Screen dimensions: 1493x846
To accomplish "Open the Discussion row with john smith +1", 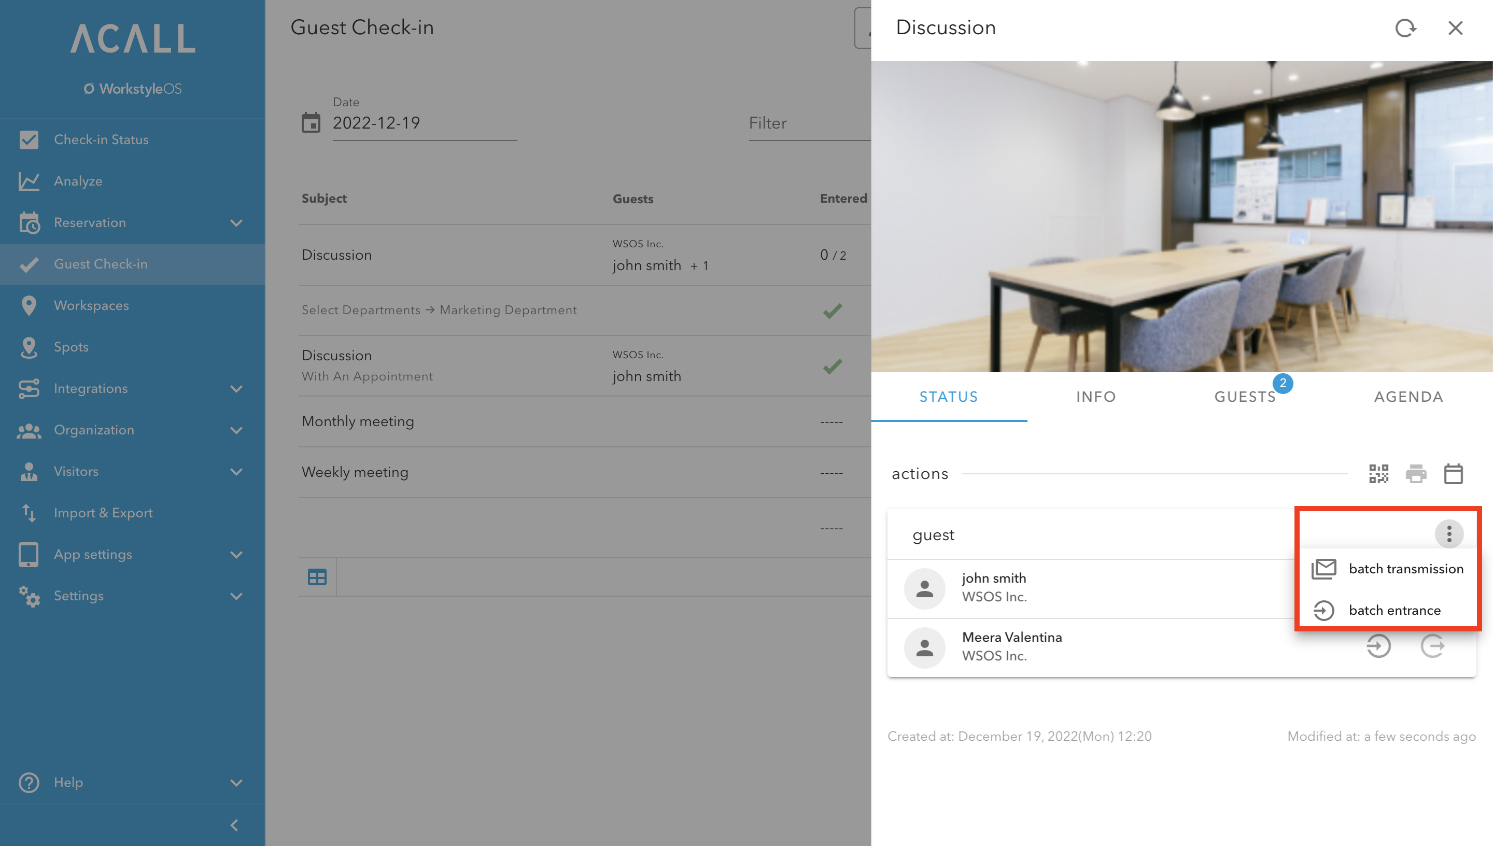I will point(584,255).
